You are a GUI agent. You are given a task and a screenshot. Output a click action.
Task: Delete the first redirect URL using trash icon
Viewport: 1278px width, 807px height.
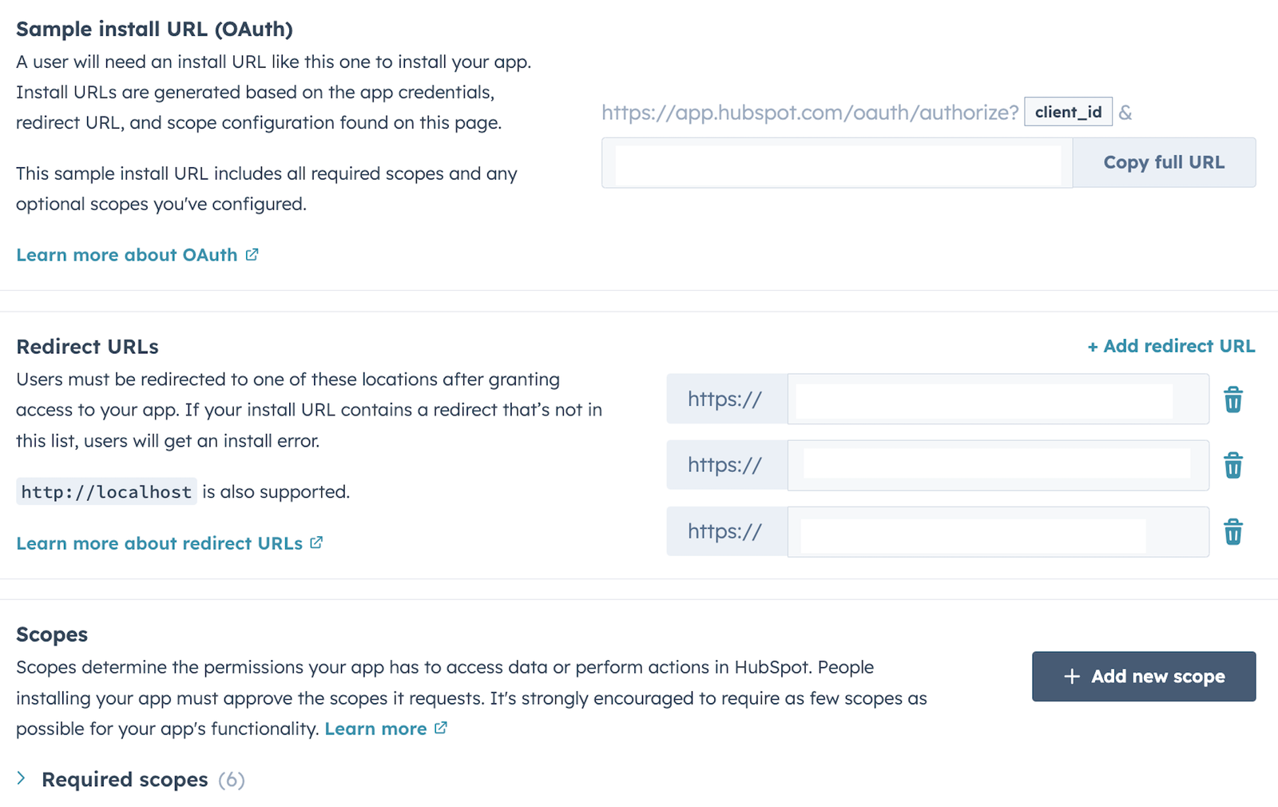pyautogui.click(x=1232, y=400)
